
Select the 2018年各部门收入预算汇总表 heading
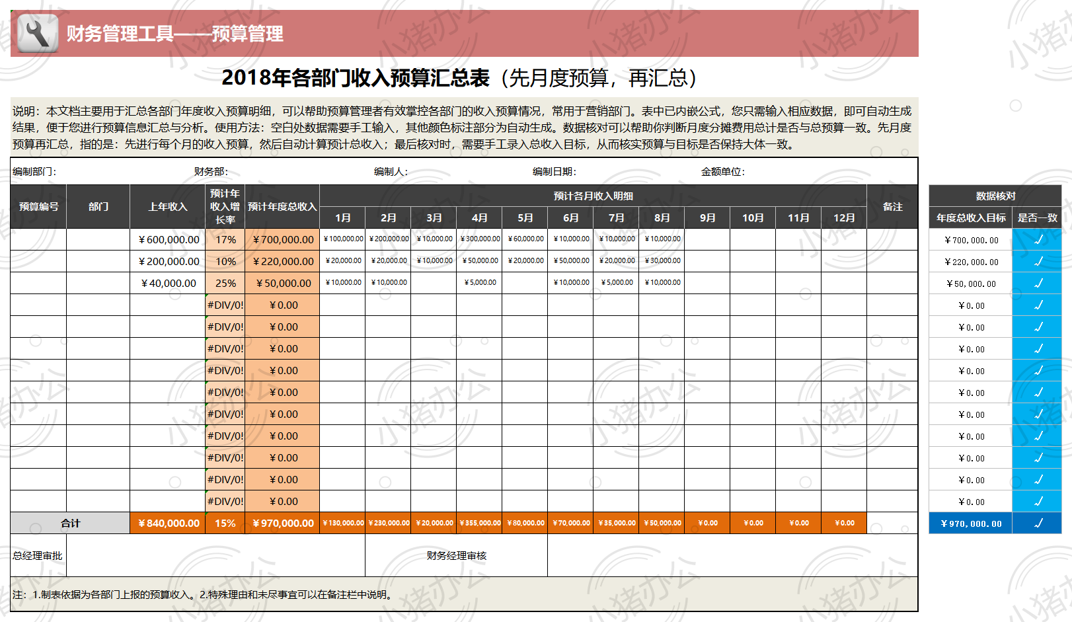click(356, 78)
